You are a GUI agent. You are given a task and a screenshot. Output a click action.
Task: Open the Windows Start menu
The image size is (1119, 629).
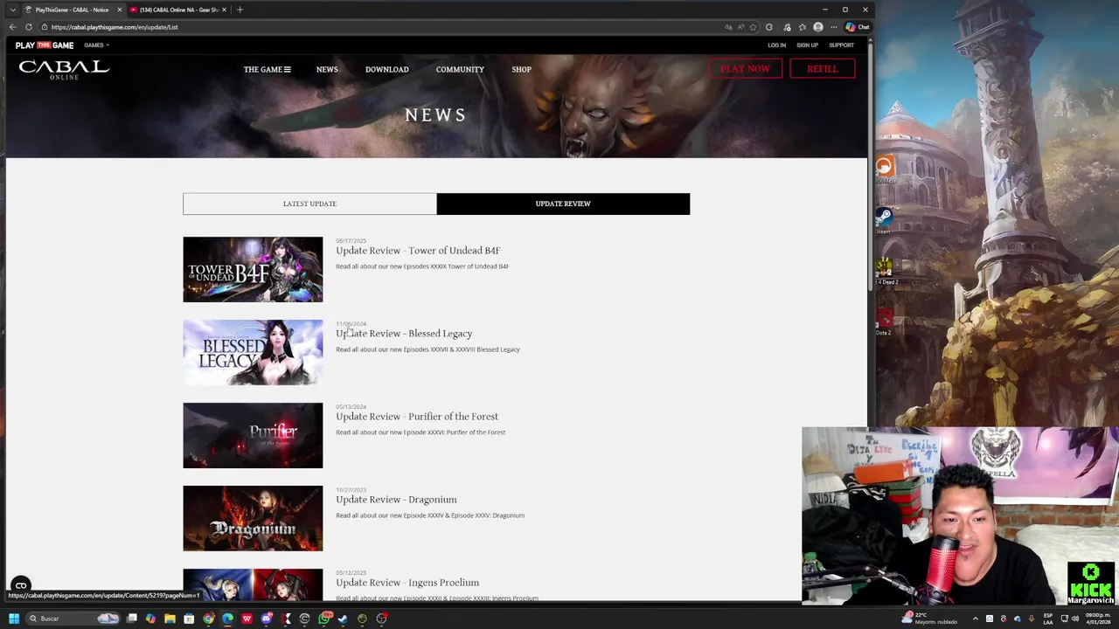[x=14, y=619]
